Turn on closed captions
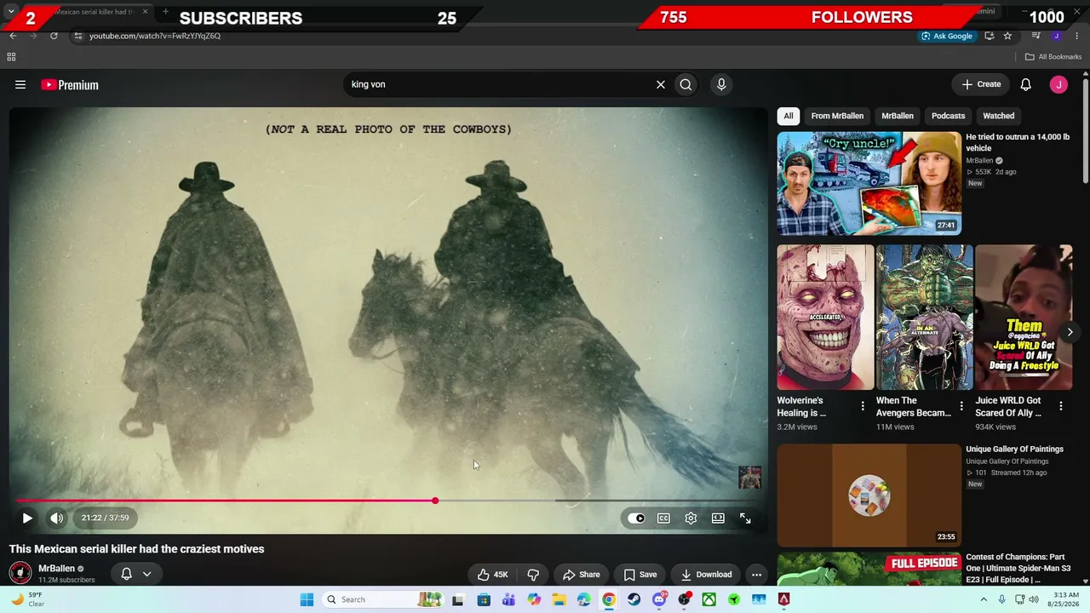The image size is (1090, 613). pyautogui.click(x=663, y=518)
